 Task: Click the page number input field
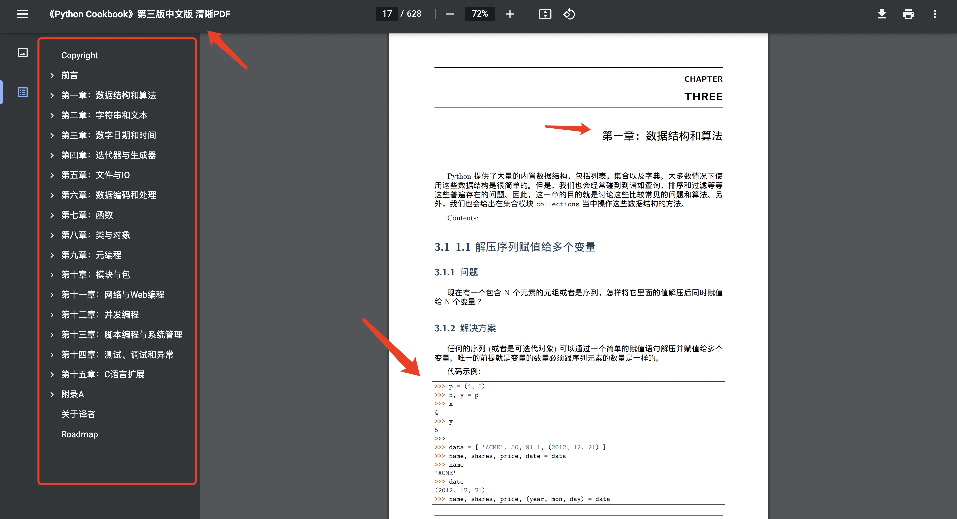[x=387, y=14]
